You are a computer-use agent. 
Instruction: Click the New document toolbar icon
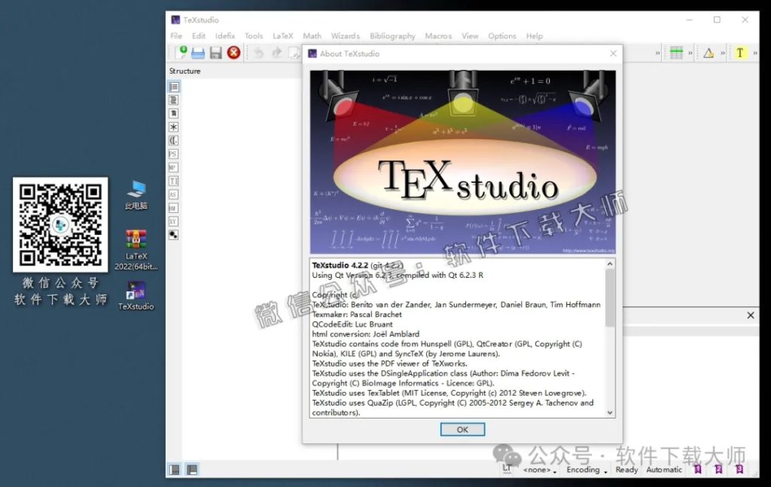(x=181, y=53)
